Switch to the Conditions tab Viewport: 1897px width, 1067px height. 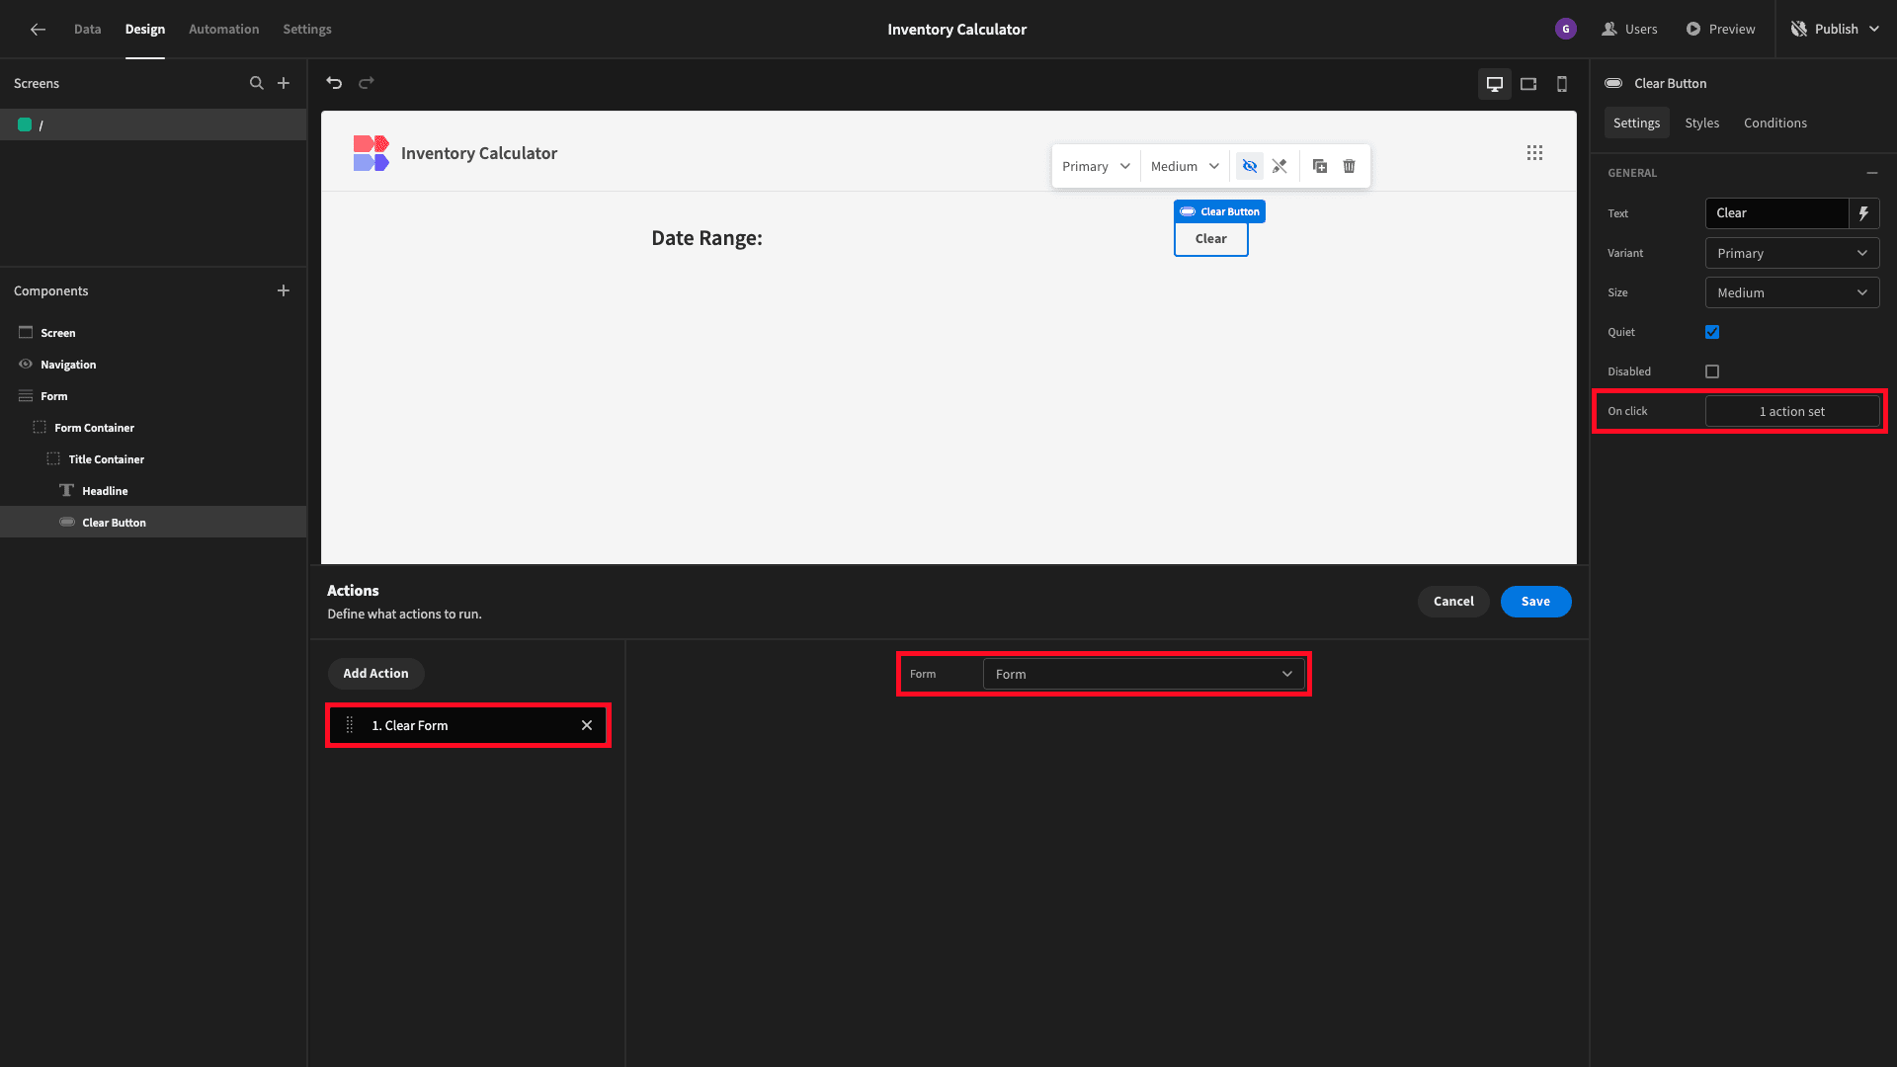coord(1775,123)
